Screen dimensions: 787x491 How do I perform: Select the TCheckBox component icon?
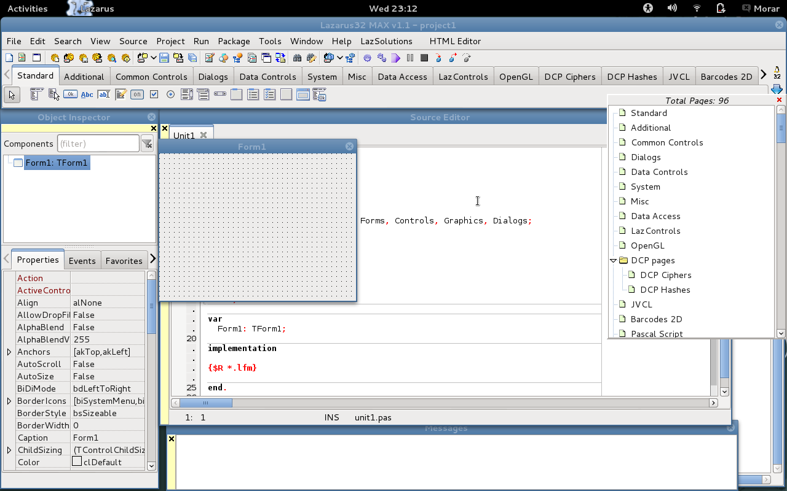(x=154, y=95)
